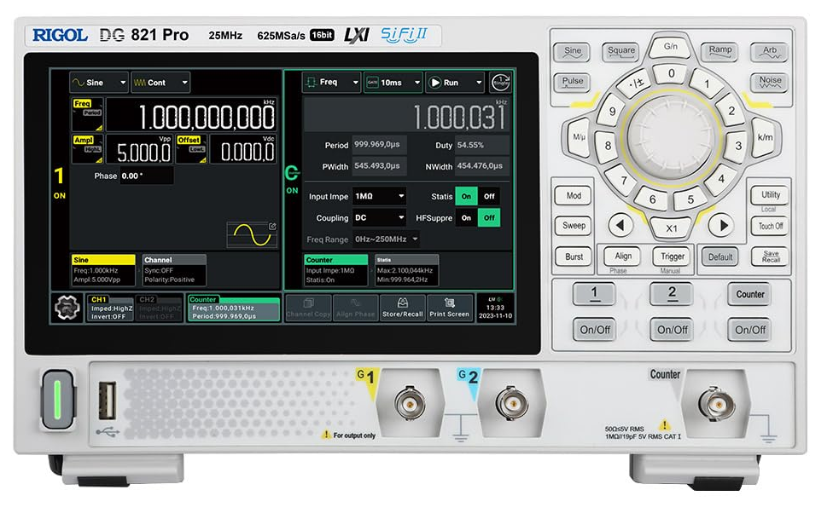Tap the 1.000,000,000 kHz frequency field

191,115
